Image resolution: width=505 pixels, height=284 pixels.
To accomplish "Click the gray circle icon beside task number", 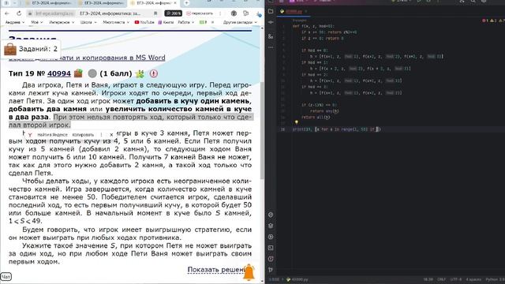I will tap(92, 73).
